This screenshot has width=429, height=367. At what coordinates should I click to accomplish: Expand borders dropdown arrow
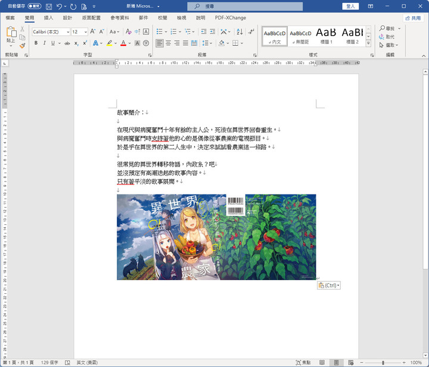click(242, 43)
